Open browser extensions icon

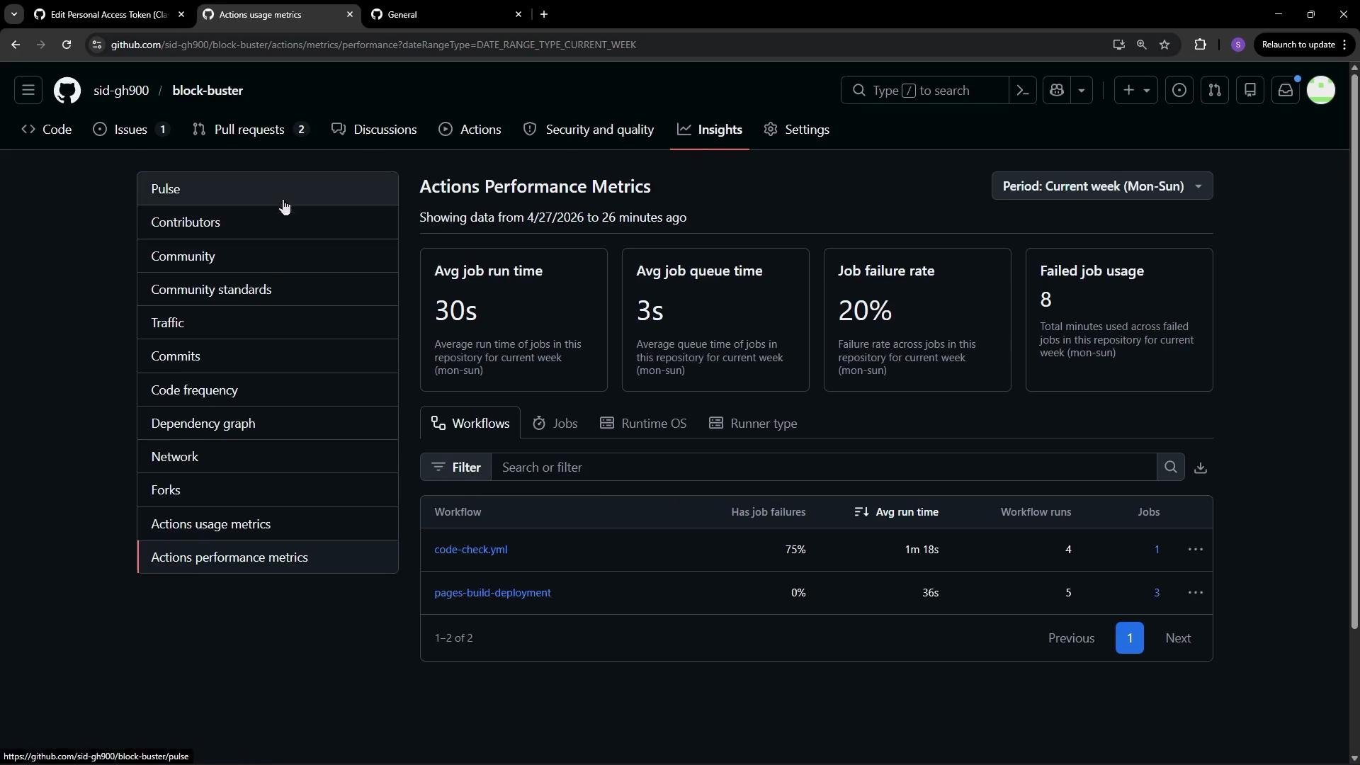pyautogui.click(x=1200, y=45)
